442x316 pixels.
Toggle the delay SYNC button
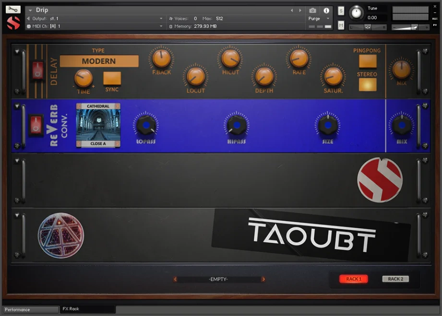coord(112,78)
